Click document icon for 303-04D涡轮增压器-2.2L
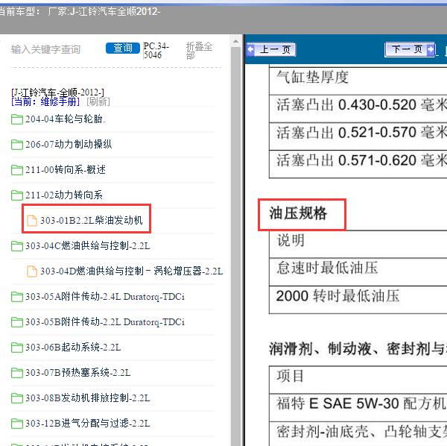Image resolution: width=447 pixels, height=446 pixels. (32, 271)
